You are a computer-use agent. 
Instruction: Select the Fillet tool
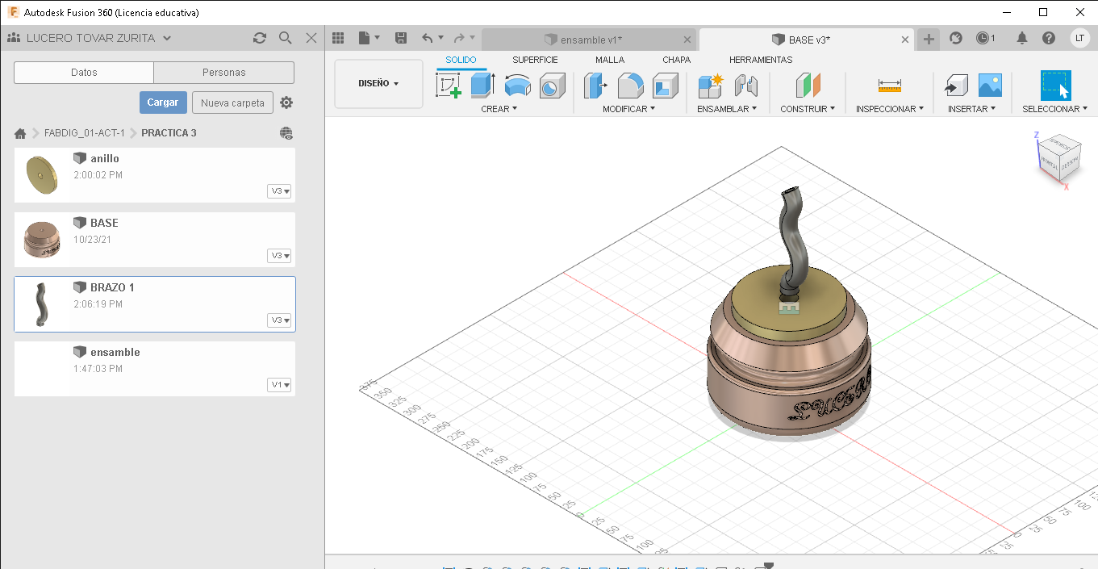pos(630,85)
